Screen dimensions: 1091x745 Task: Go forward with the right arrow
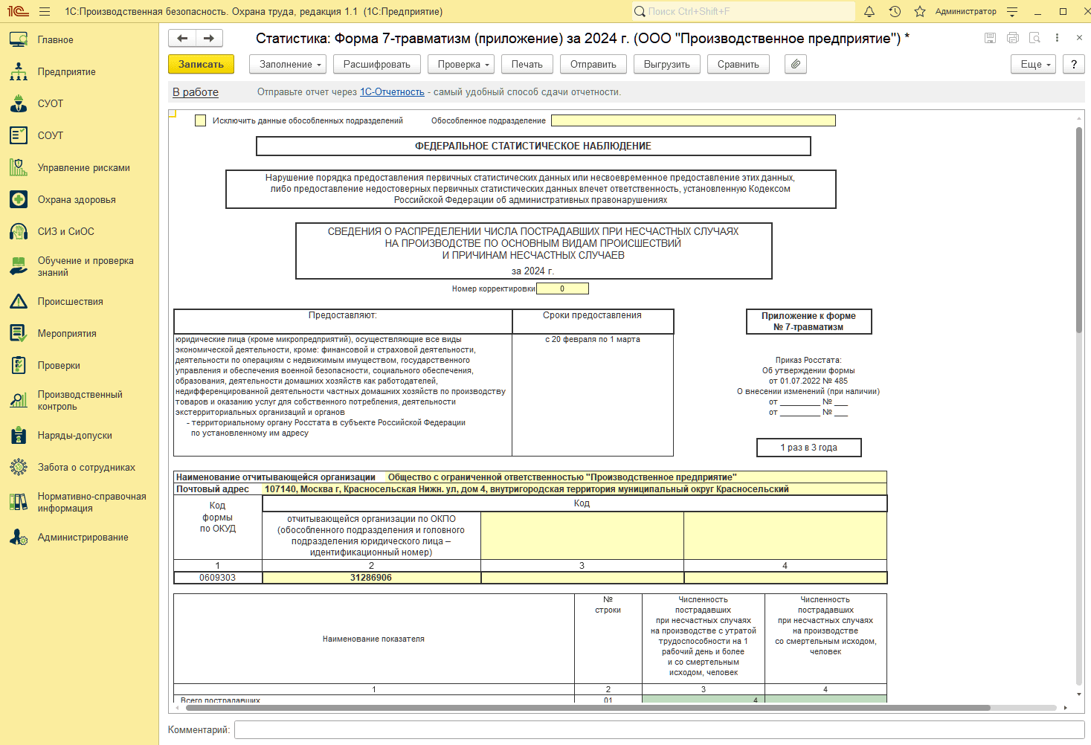(209, 39)
